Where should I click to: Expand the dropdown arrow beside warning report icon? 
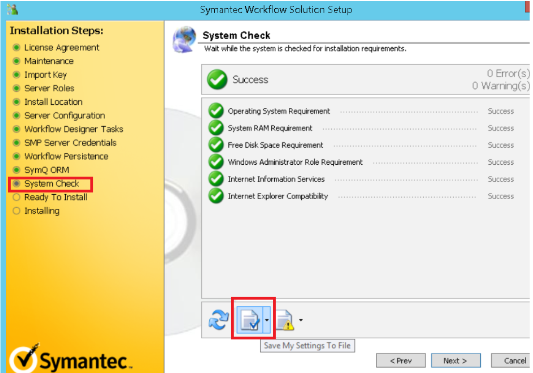click(x=301, y=320)
